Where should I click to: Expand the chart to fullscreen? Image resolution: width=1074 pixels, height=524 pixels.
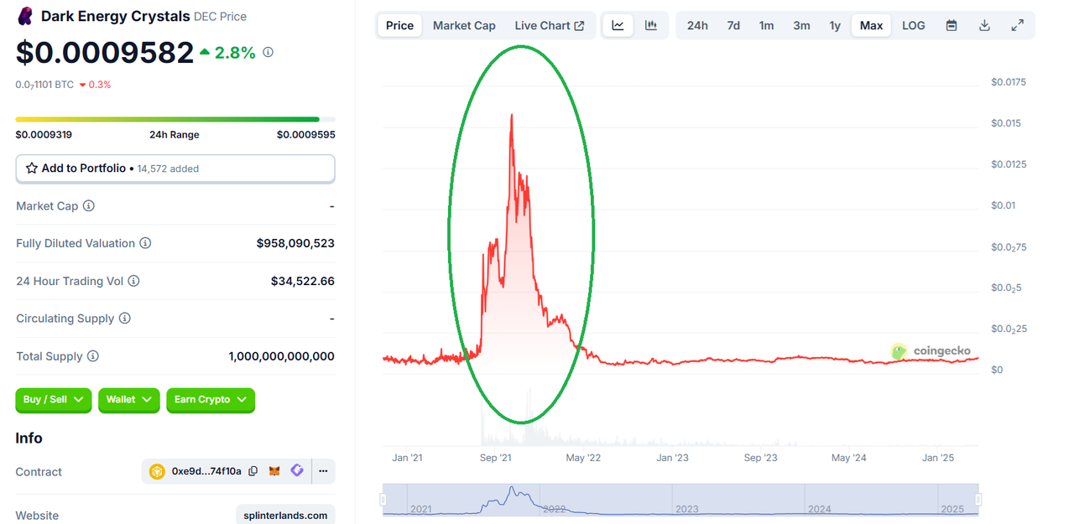(1018, 25)
